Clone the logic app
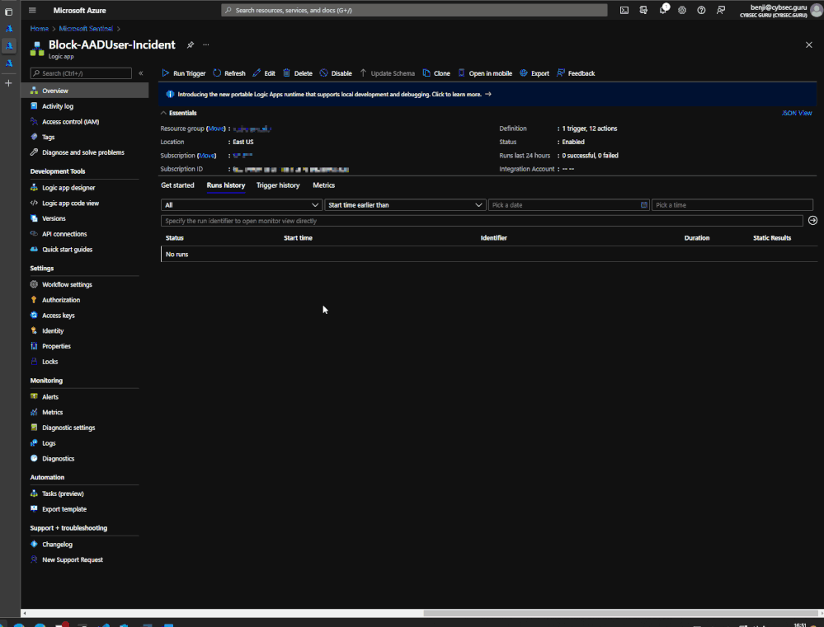 (x=436, y=73)
